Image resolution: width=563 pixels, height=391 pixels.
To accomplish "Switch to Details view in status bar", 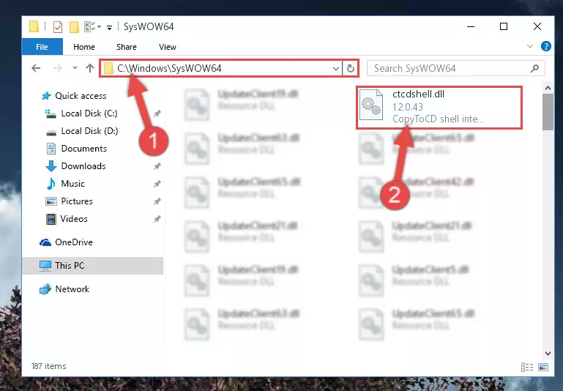I will [x=526, y=367].
